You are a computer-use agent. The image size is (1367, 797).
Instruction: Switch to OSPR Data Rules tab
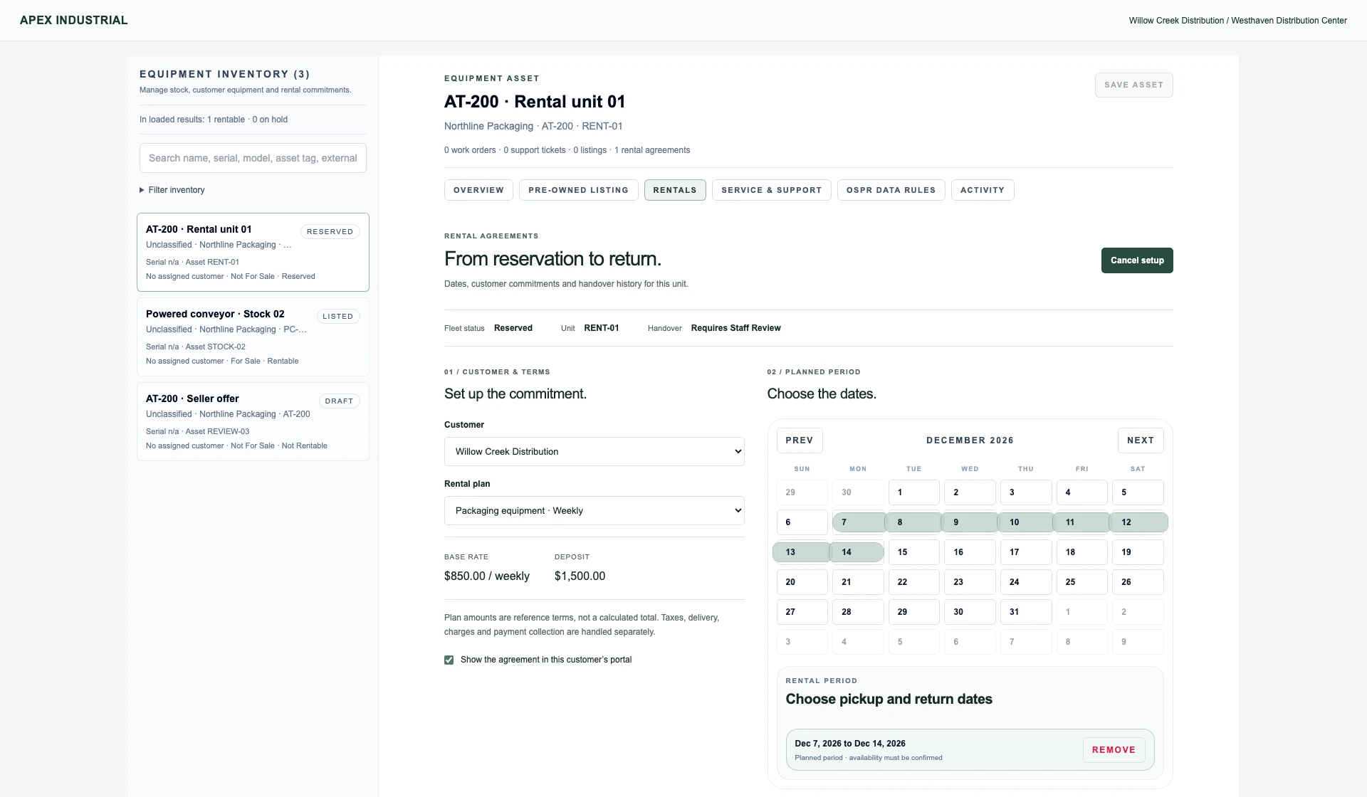[x=891, y=190]
